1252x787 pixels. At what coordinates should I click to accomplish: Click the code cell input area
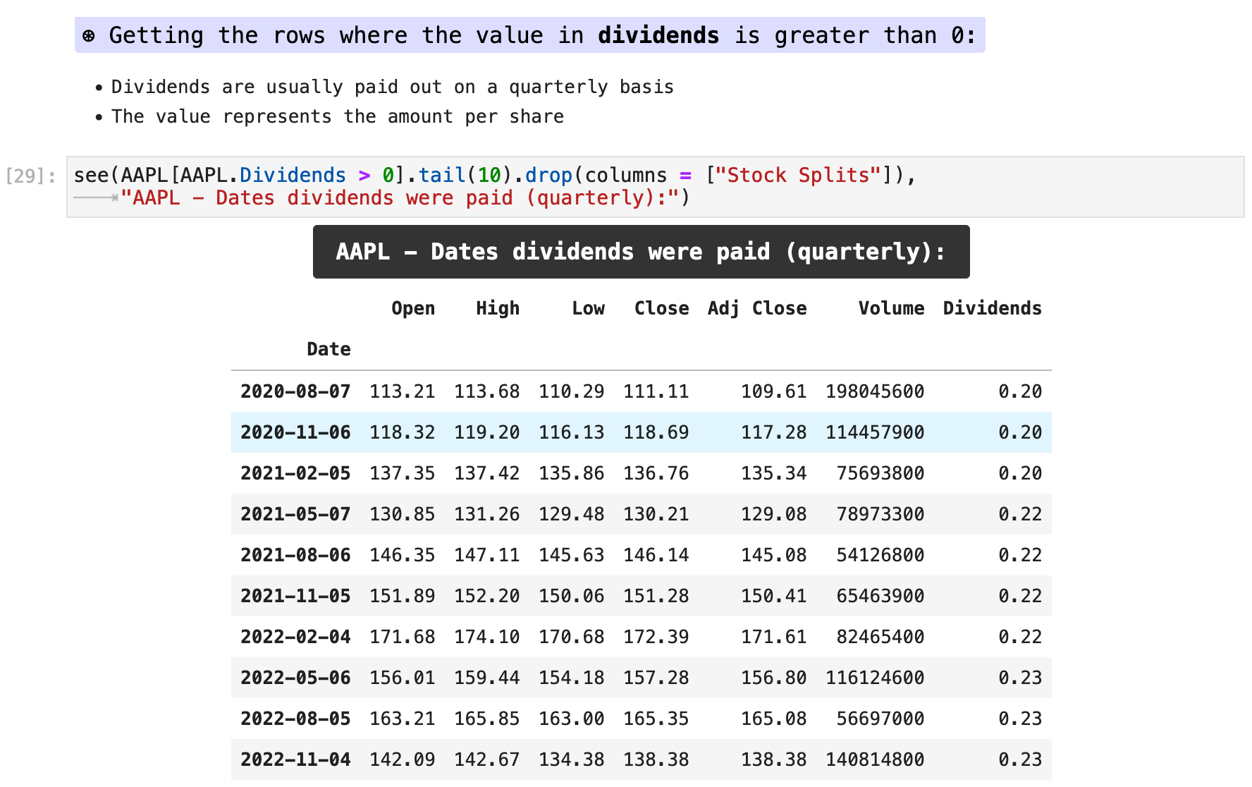[x=656, y=187]
